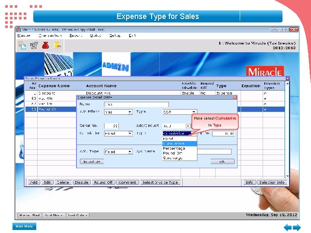The image size is (311, 233).
Task: Click the Enable cell in Discount row
Action: coord(188,93)
